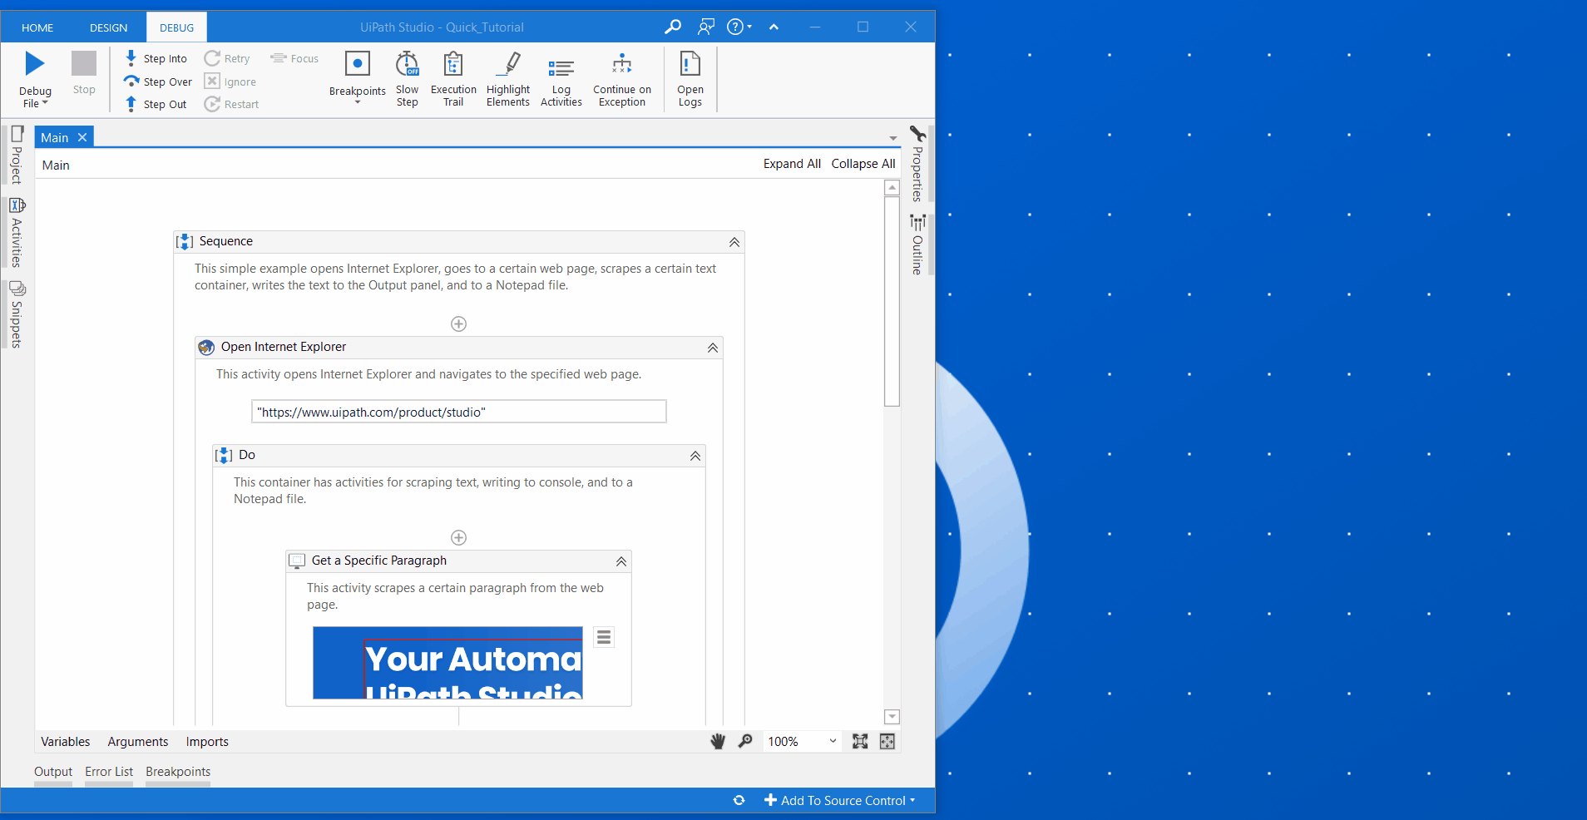1587x820 pixels.
Task: Click the Your Automa screenshot thumbnail
Action: 447,663
